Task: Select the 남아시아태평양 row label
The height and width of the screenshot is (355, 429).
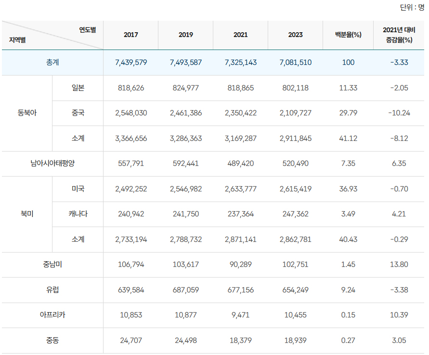Action: point(52,164)
